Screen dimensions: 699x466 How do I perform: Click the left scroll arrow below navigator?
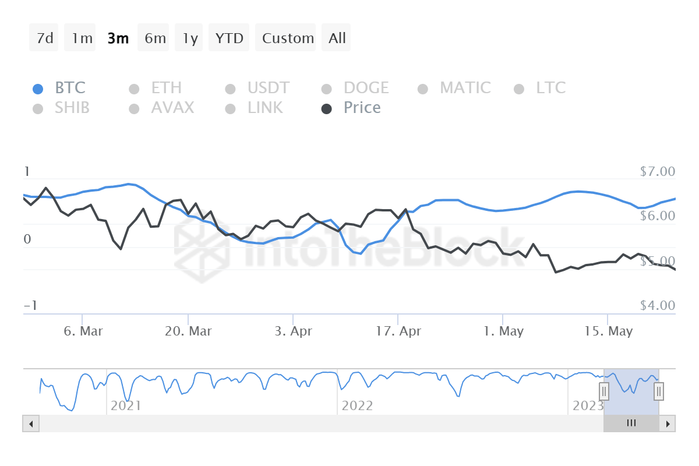point(30,423)
